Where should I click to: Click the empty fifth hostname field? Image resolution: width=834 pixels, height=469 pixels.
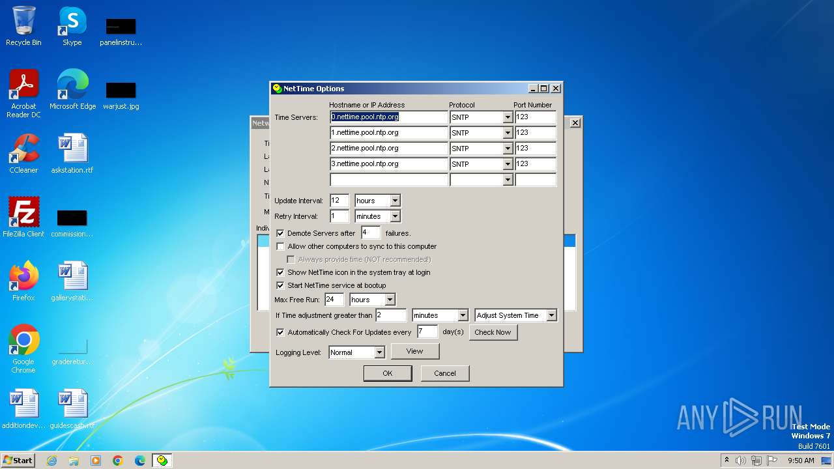[x=389, y=180]
